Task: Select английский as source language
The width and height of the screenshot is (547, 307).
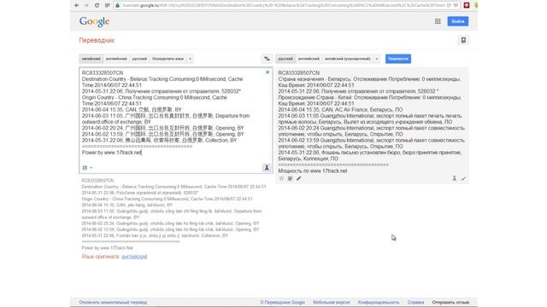Action: coord(116,59)
